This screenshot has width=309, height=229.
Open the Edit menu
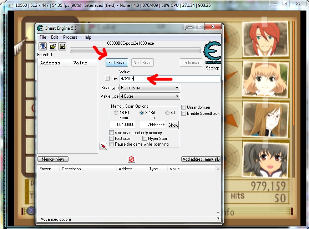click(55, 37)
